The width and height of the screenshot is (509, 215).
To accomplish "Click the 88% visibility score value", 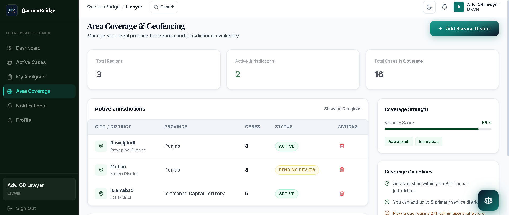I will tap(486, 122).
